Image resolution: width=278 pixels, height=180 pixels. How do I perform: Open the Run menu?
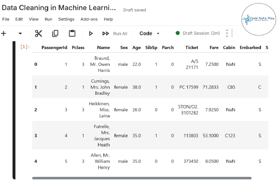pyautogui.click(x=48, y=19)
